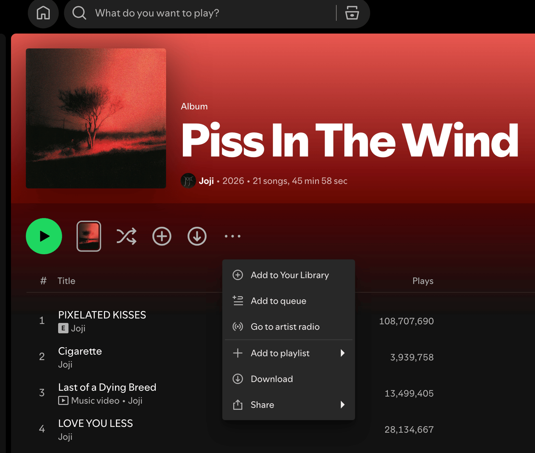Go to Home via house icon
This screenshot has height=453, width=535.
coord(43,13)
